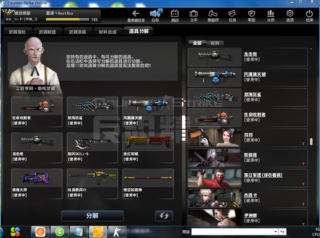Switch to the 武器强化 tab

pos(17,32)
